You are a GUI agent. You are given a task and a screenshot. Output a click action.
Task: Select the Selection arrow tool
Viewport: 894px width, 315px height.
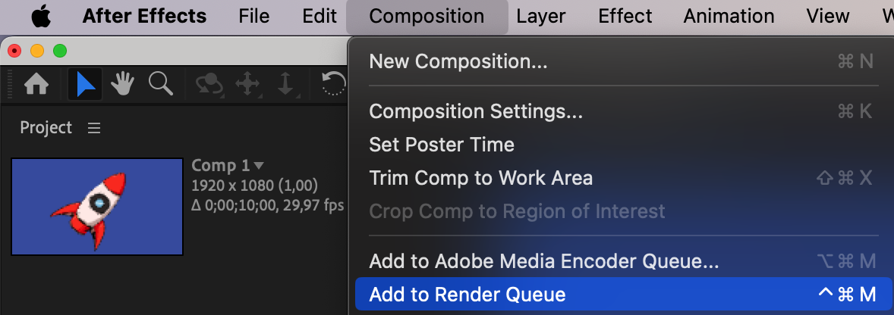pos(86,84)
